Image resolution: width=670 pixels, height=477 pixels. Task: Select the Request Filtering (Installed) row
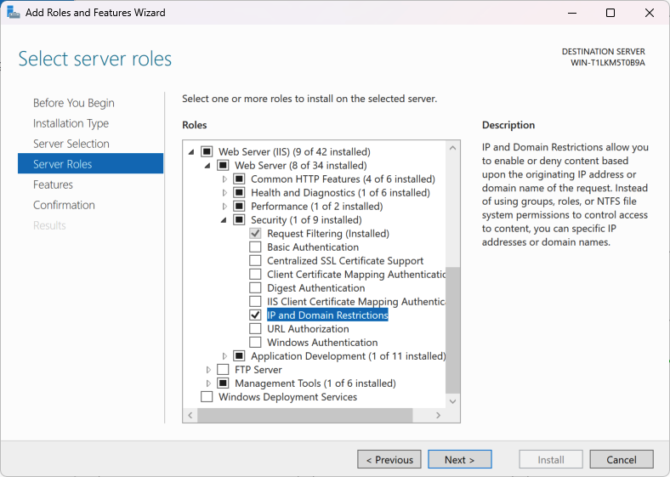[328, 234]
